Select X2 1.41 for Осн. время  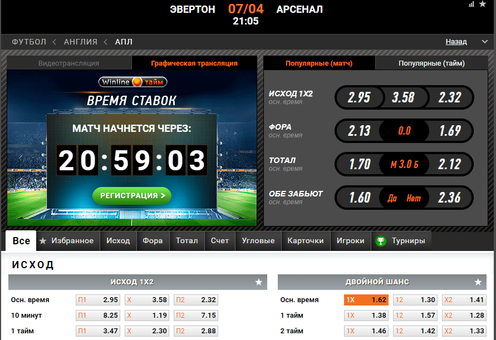(x=464, y=300)
